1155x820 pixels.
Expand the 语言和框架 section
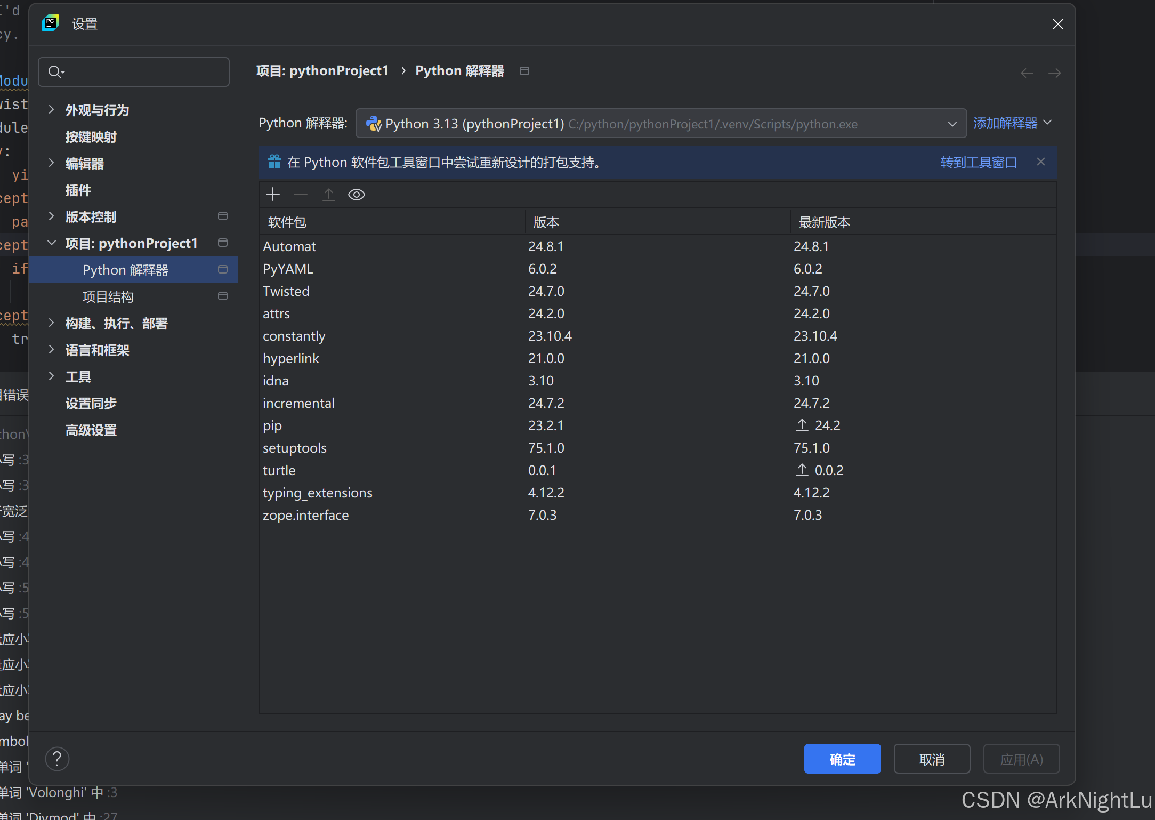pos(52,350)
